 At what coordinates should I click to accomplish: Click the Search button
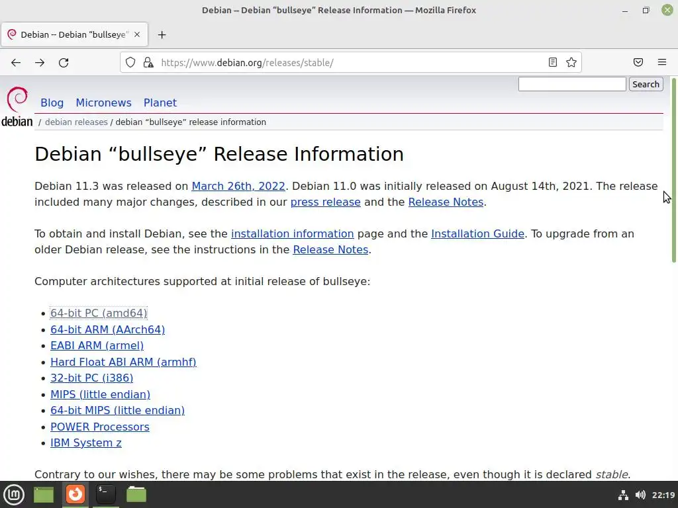tap(646, 84)
